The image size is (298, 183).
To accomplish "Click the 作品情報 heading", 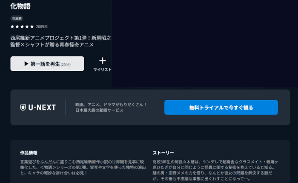I will click(x=29, y=153).
